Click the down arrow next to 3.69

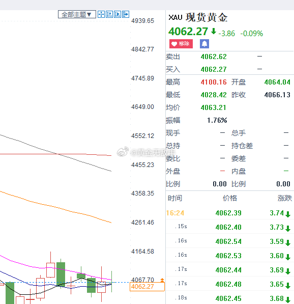(288, 271)
